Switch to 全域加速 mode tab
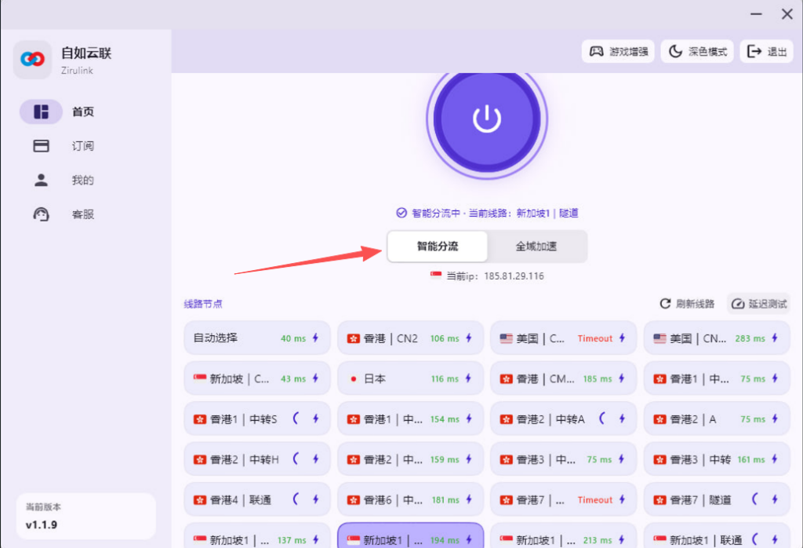Image resolution: width=803 pixels, height=548 pixels. tap(536, 246)
